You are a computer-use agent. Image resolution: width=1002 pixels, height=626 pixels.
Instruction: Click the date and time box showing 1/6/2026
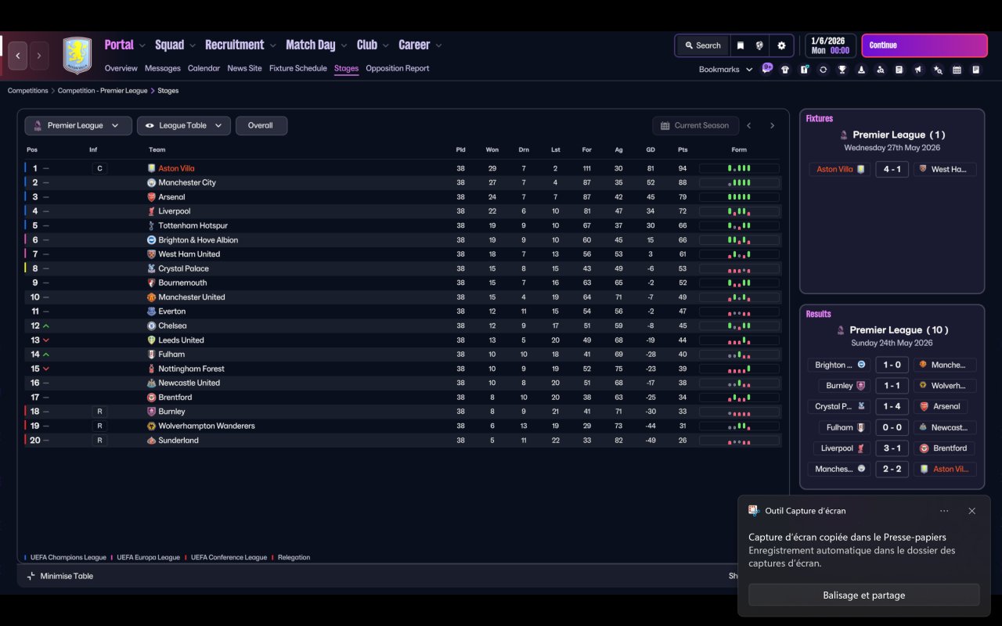point(830,45)
